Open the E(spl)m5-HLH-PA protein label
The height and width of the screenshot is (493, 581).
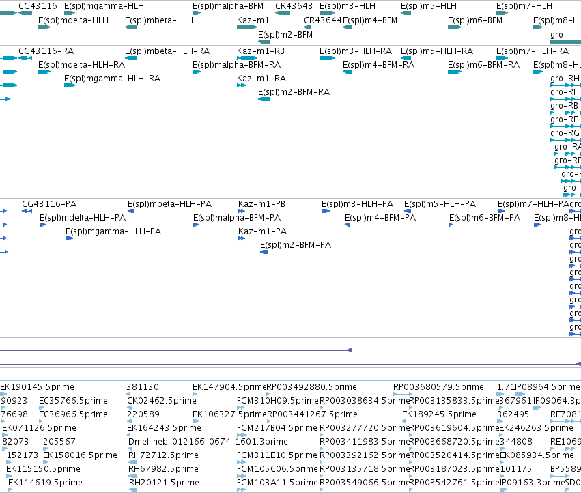[440, 204]
